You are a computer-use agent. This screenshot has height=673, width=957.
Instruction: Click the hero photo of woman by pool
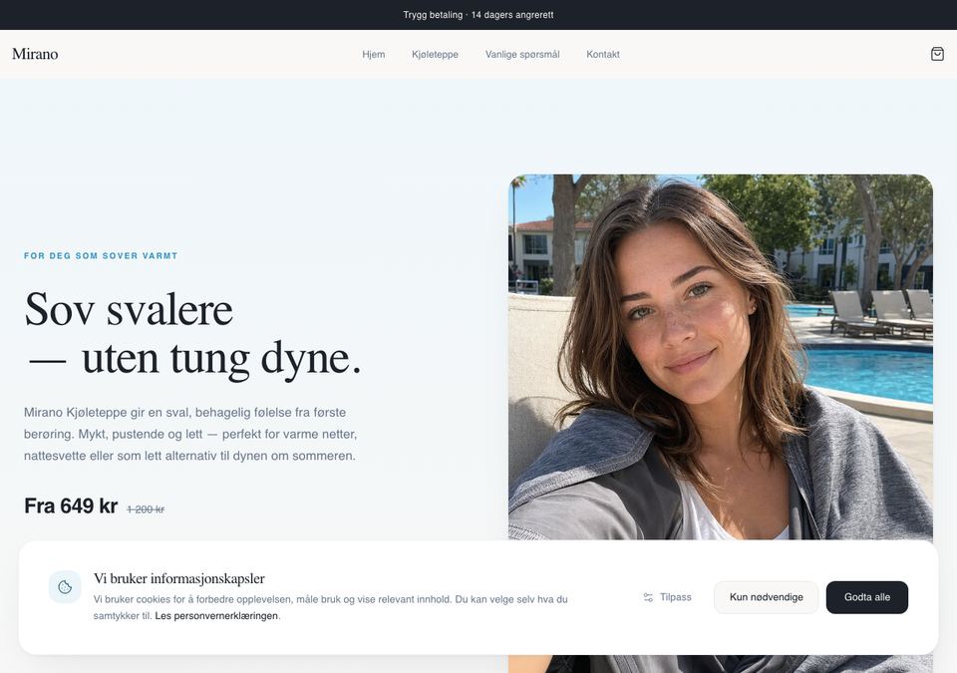coord(720,357)
